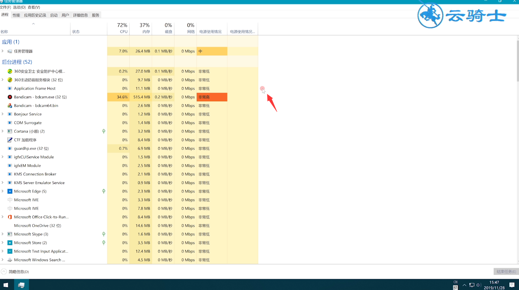Screen dimensions: 519x290
Task: Click the volume icon in system tray
Action: pyautogui.click(x=479, y=285)
